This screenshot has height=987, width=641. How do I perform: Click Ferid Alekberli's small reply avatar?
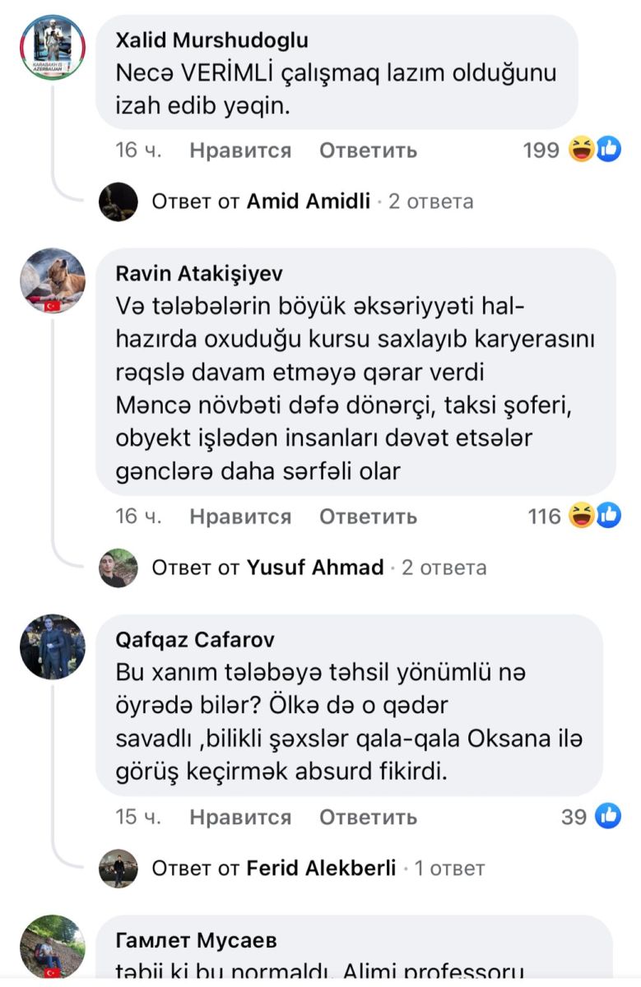point(118,868)
